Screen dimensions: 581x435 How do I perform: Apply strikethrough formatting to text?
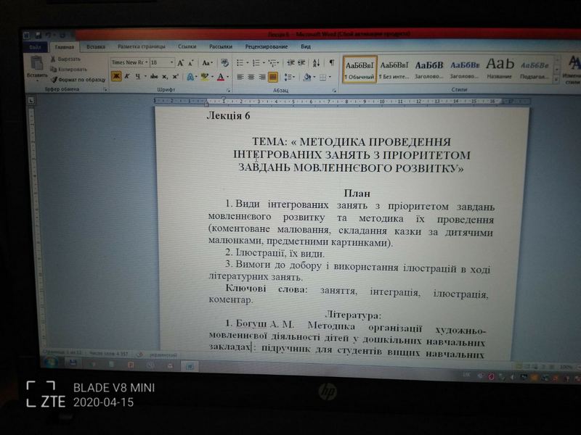[153, 76]
